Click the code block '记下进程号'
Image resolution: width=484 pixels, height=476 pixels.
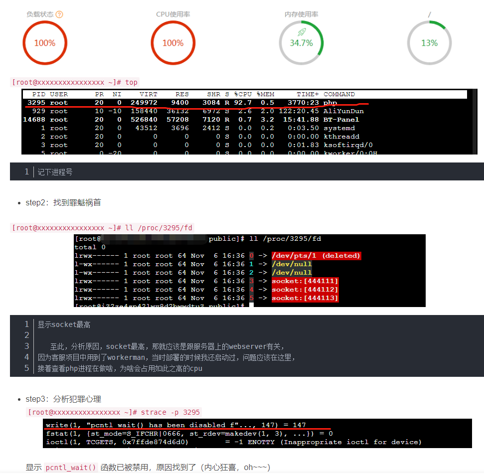tap(247, 171)
